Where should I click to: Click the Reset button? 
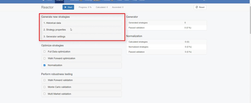point(200,7)
